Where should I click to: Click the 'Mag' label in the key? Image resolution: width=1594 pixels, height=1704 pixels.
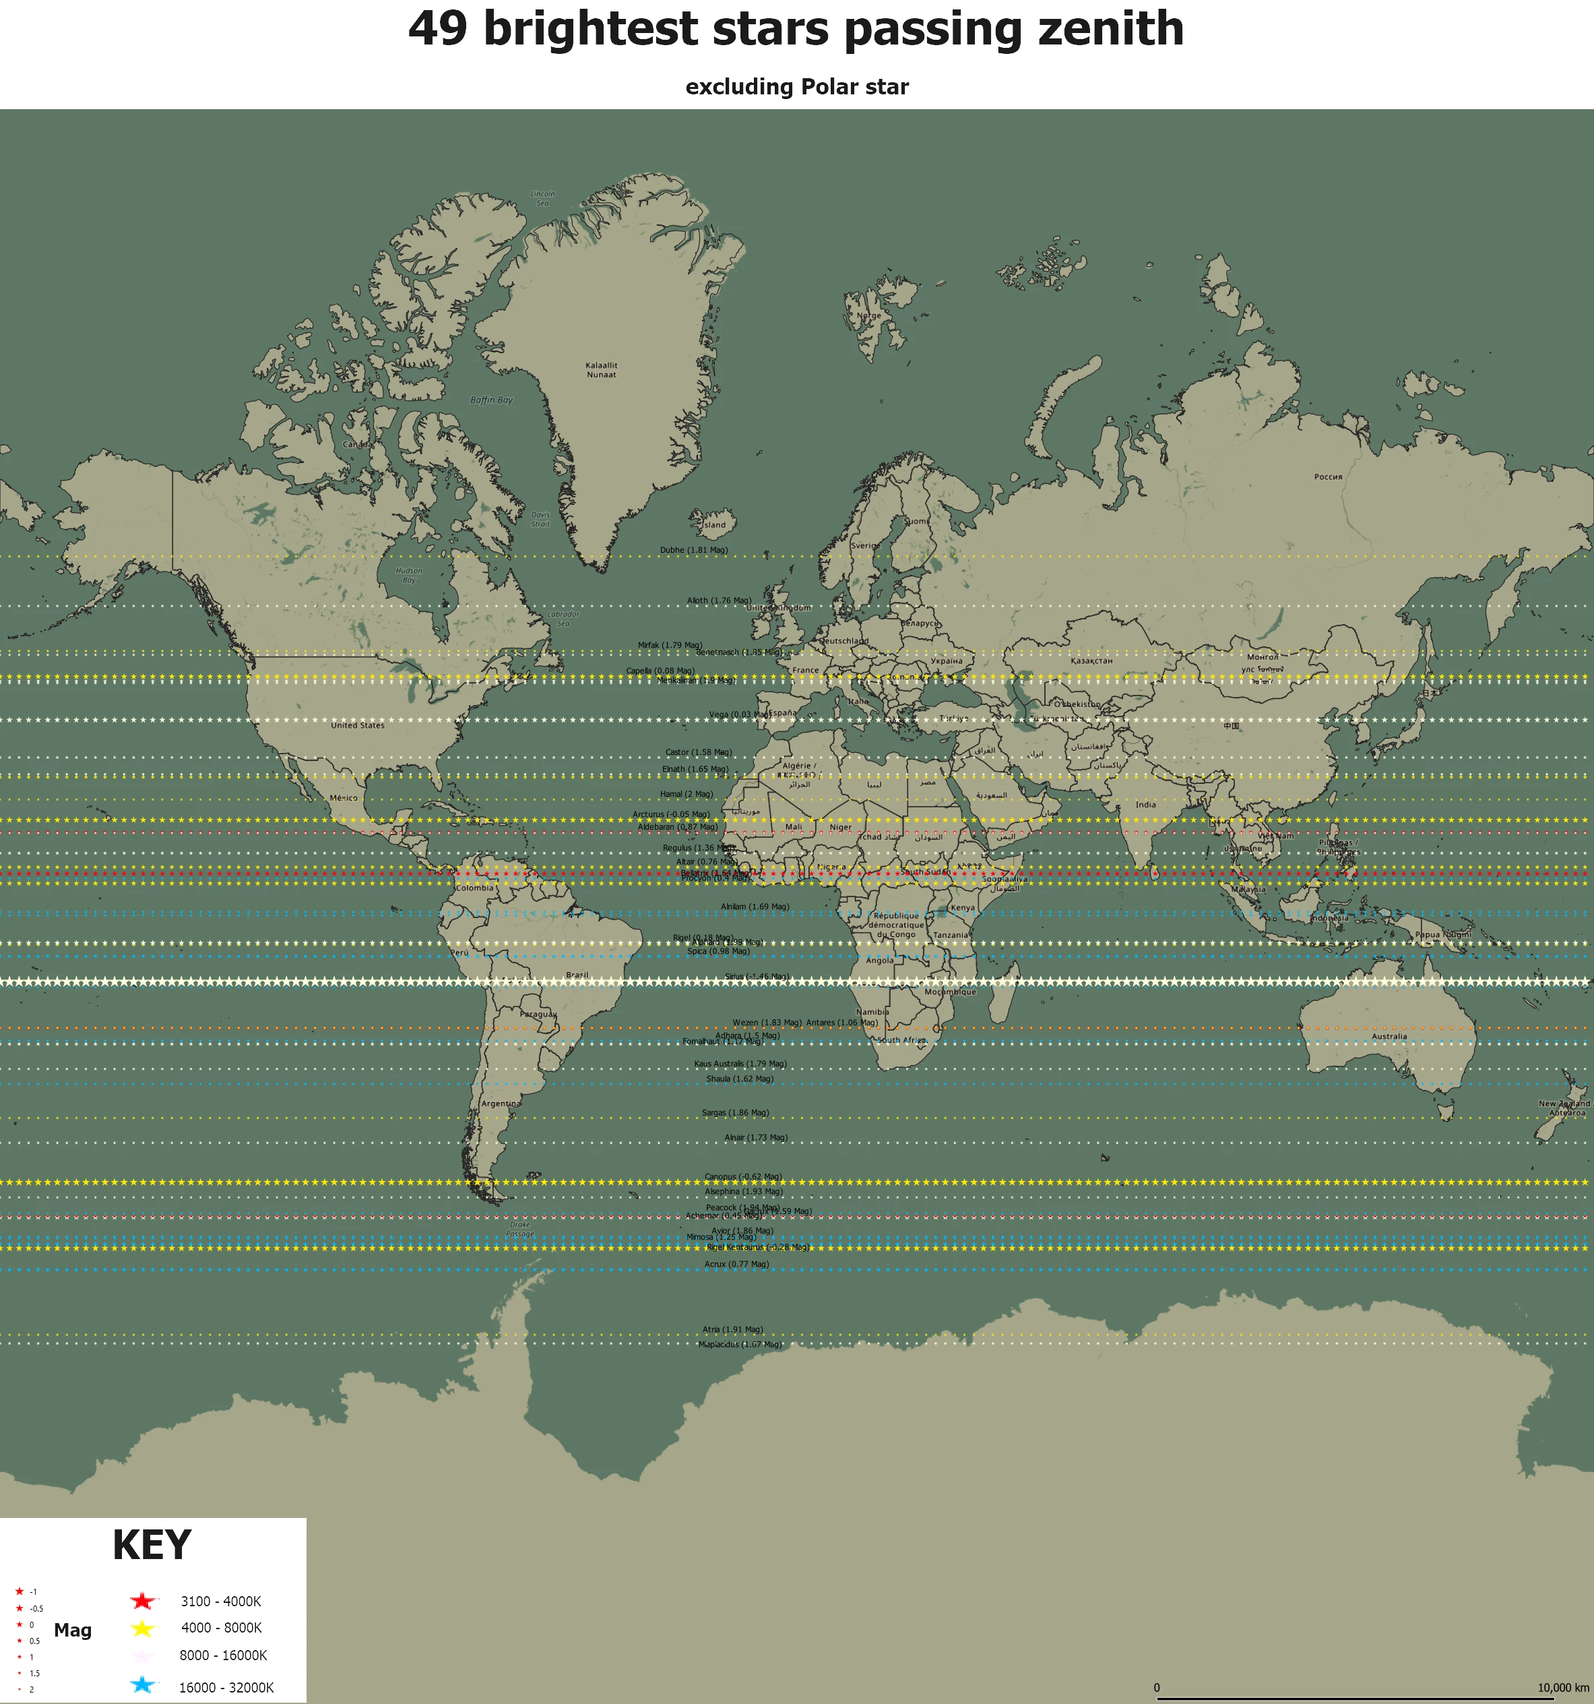73,1631
